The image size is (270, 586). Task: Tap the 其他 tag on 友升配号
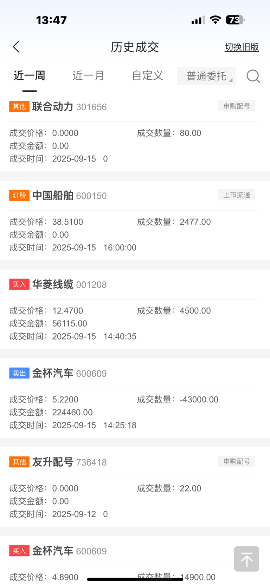click(19, 462)
